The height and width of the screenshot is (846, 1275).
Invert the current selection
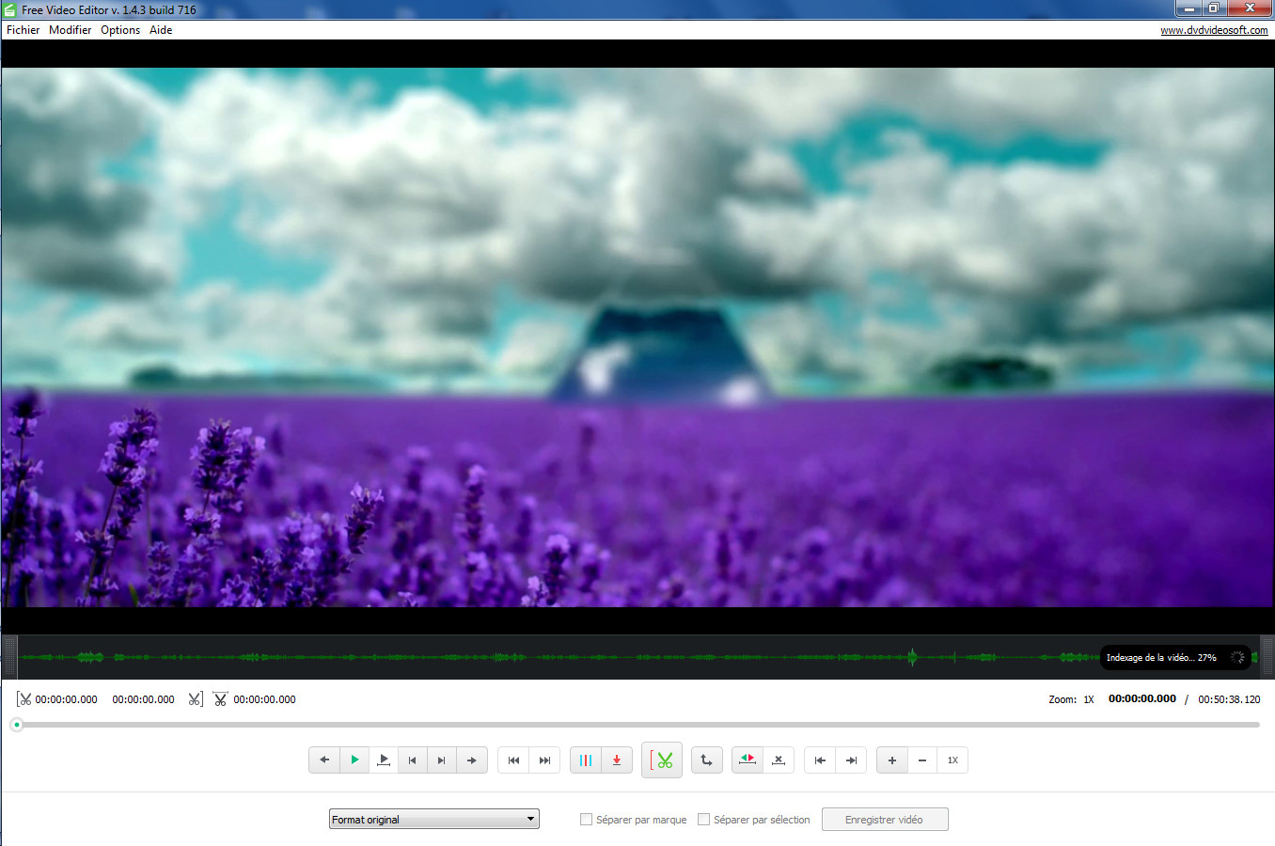coord(748,760)
